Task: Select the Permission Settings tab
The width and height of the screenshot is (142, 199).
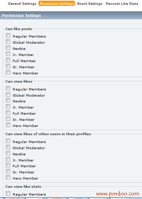Action: 57,3
